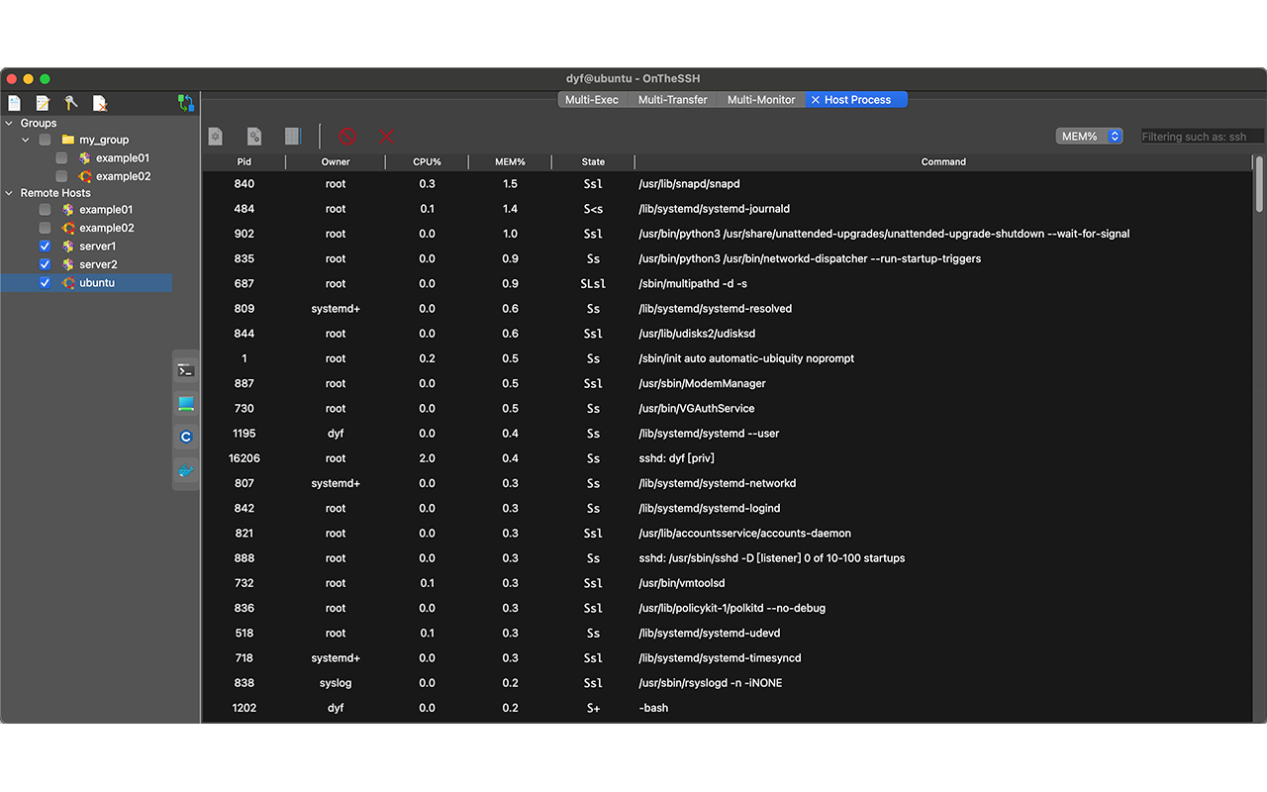Open a terminal session from the side panel
The image size is (1267, 792).
[x=186, y=369]
